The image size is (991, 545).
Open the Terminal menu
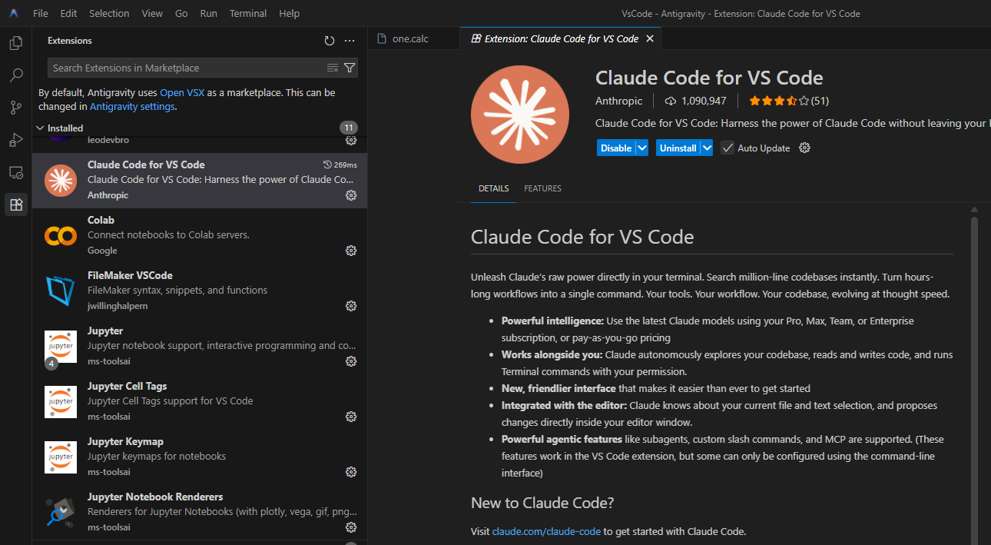[248, 14]
